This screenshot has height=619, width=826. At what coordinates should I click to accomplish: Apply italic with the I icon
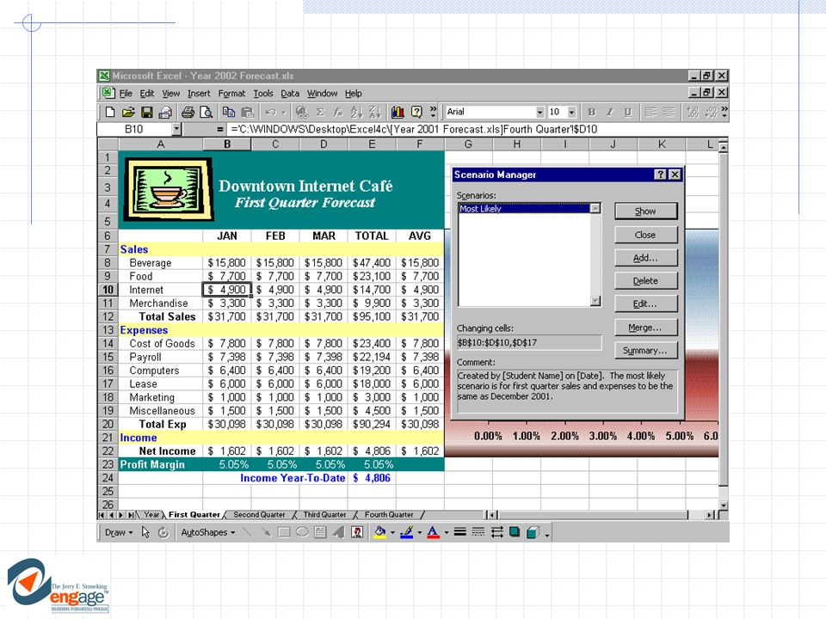[x=609, y=112]
